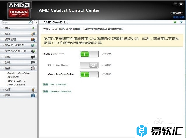This screenshot has height=138, width=186.
Task: Click the green pin page icon
Action: click(x=174, y=22)
